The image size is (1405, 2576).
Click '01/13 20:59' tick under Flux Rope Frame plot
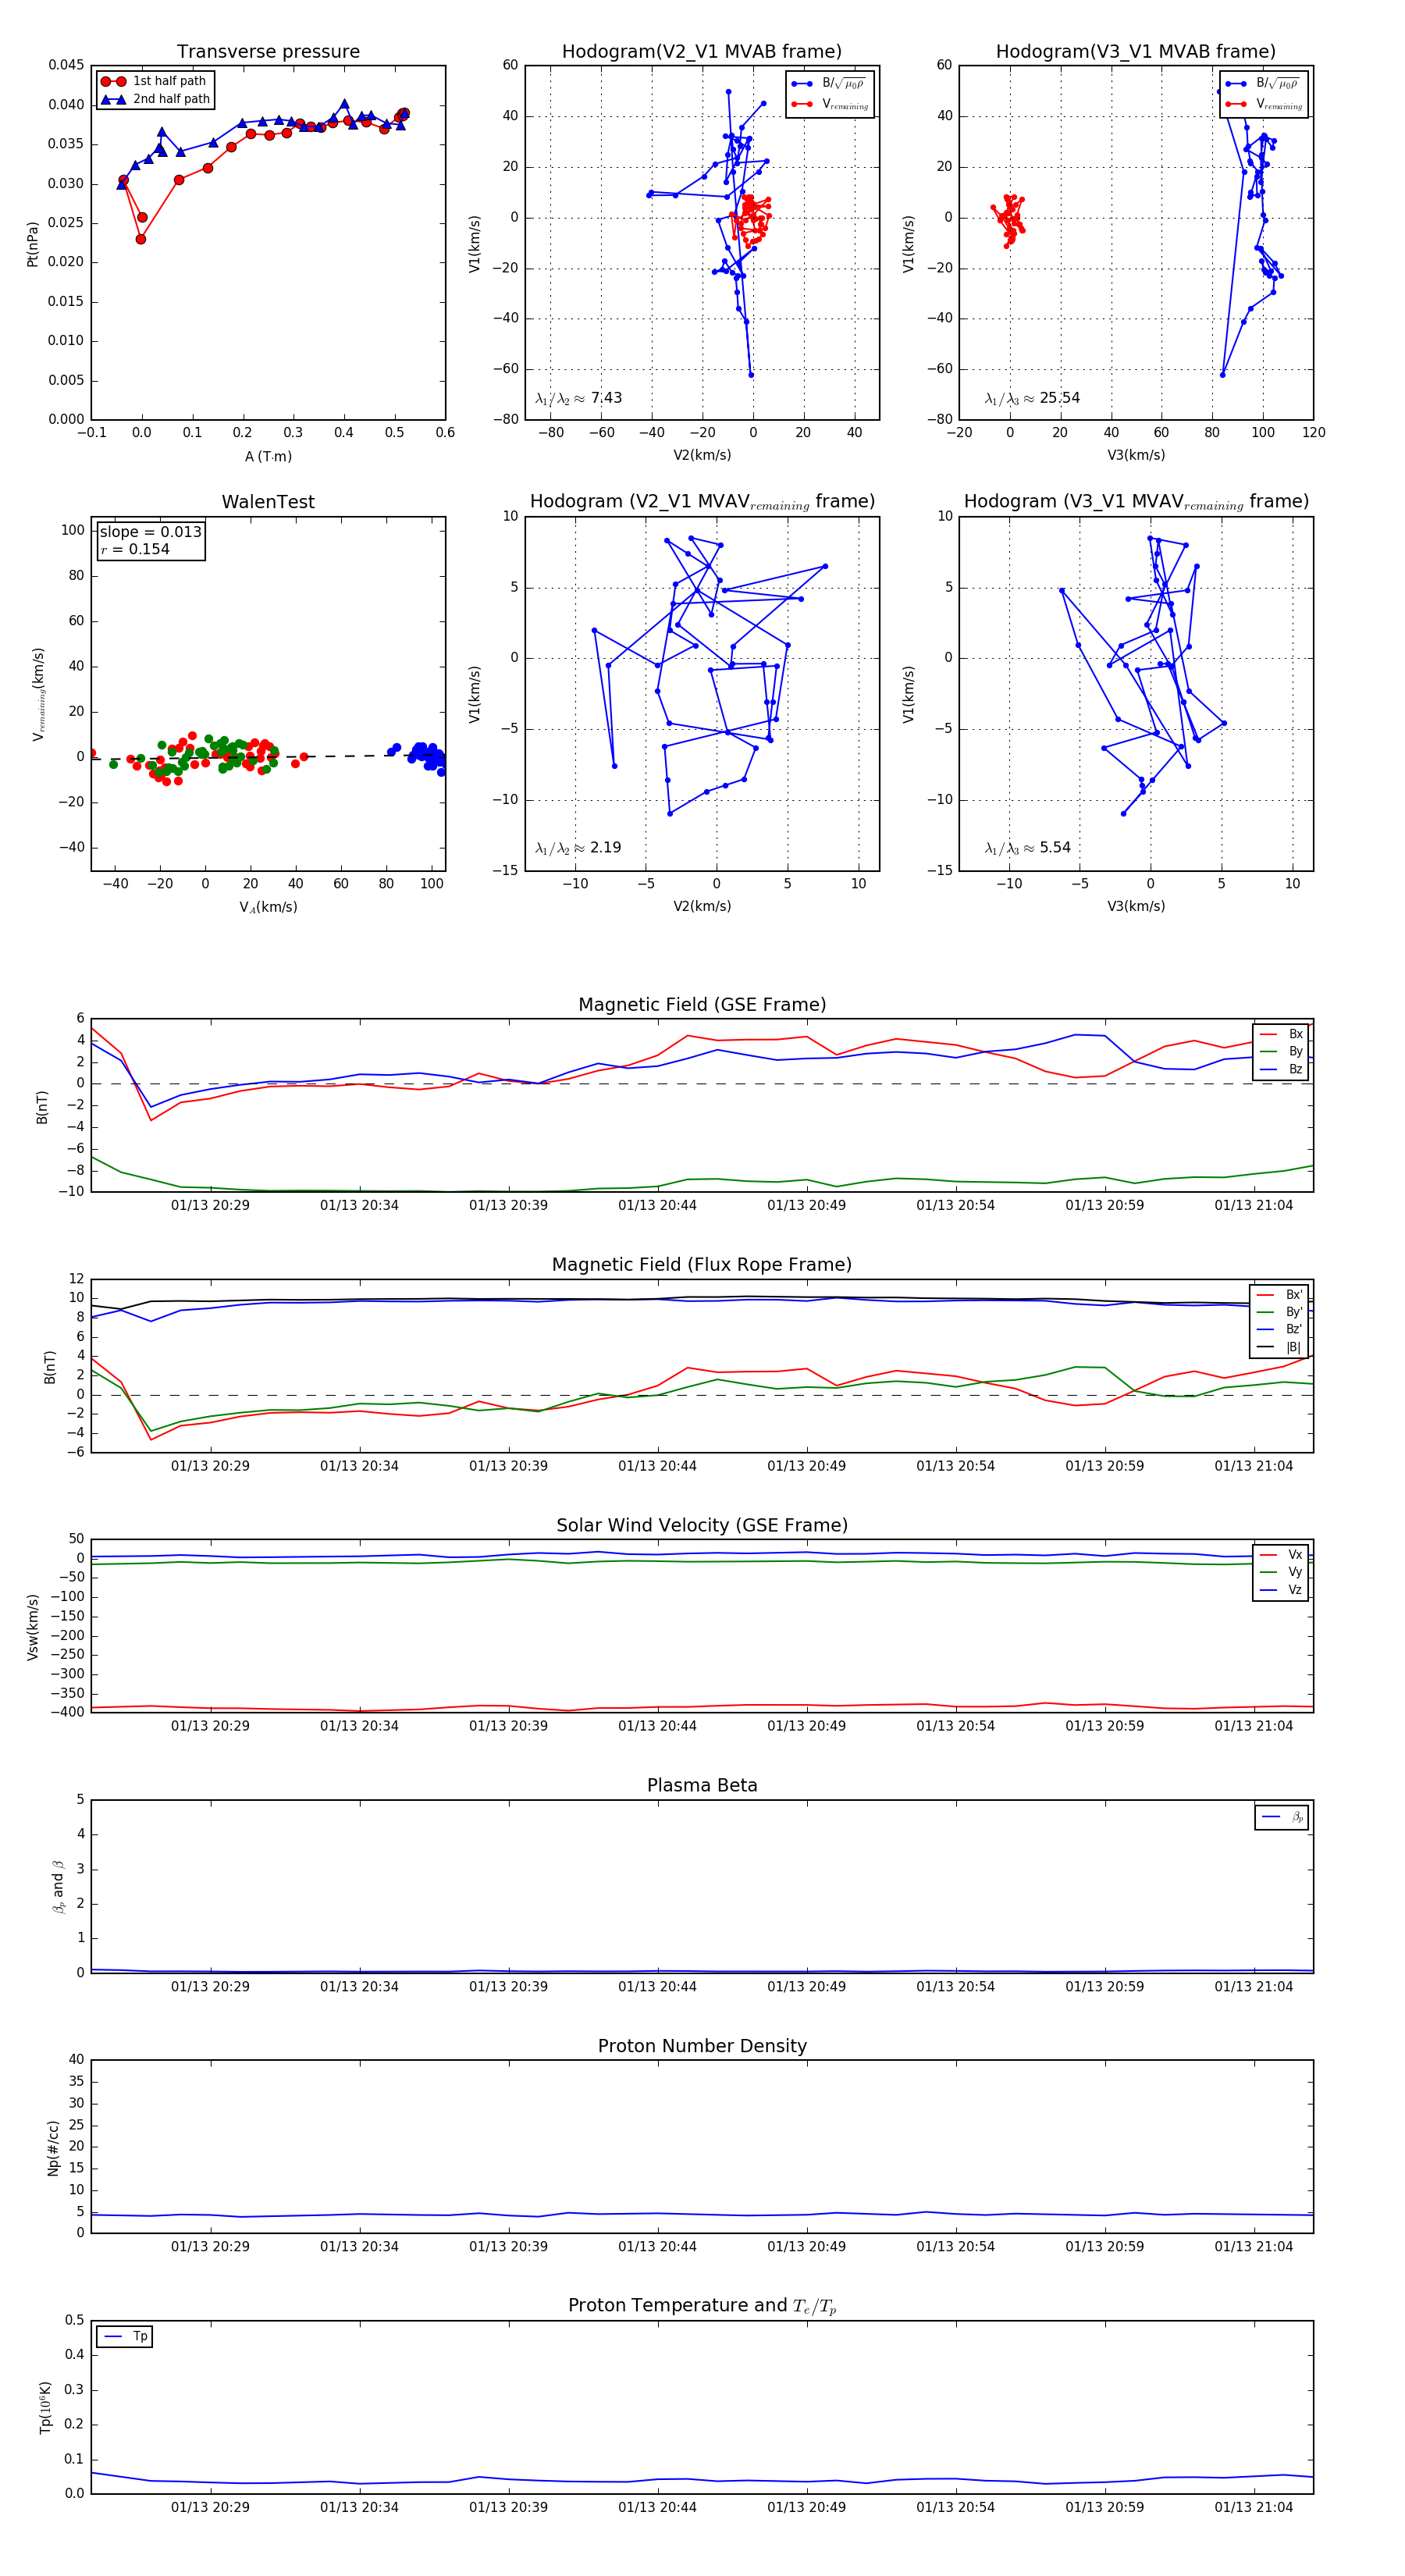pyautogui.click(x=1104, y=1466)
